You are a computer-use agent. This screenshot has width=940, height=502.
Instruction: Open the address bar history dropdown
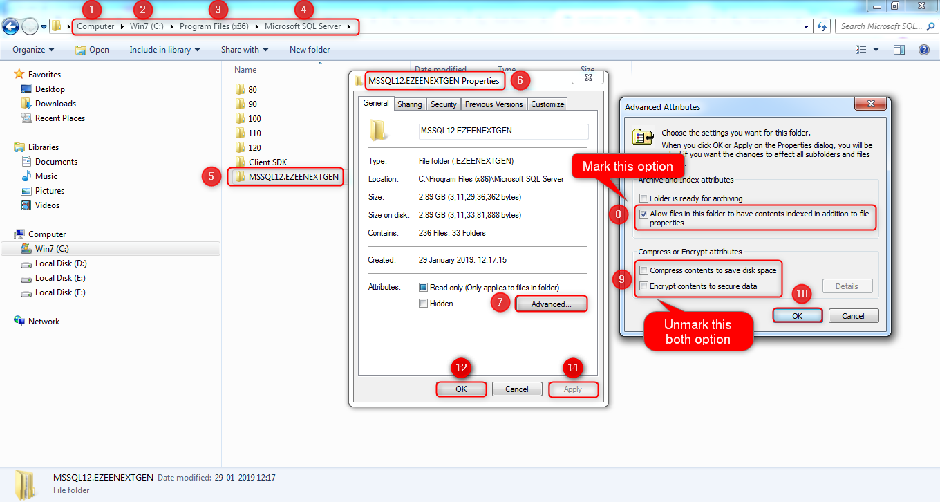(x=807, y=26)
